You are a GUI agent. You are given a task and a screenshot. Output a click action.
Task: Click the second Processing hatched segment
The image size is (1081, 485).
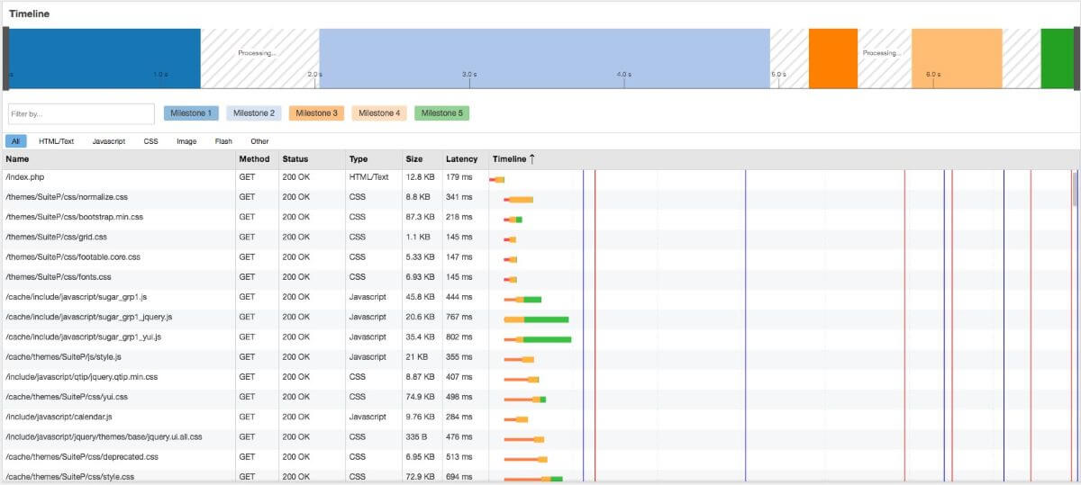885,58
